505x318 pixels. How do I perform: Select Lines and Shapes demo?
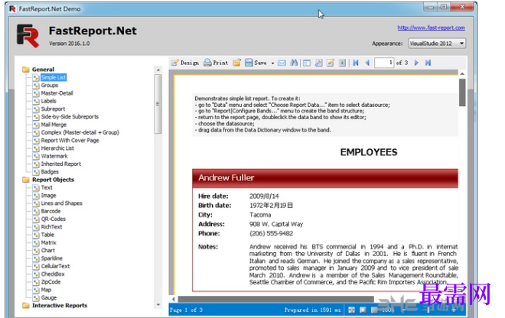coord(62,203)
